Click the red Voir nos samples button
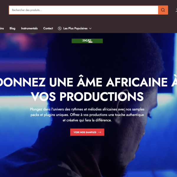 (87, 132)
